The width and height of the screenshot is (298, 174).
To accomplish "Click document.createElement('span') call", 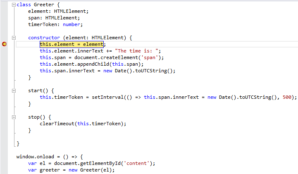I will (118, 57).
